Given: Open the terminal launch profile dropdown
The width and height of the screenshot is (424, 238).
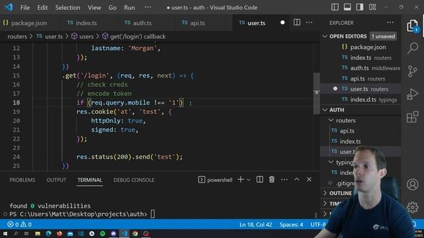Looking at the screenshot, I should click(x=248, y=180).
